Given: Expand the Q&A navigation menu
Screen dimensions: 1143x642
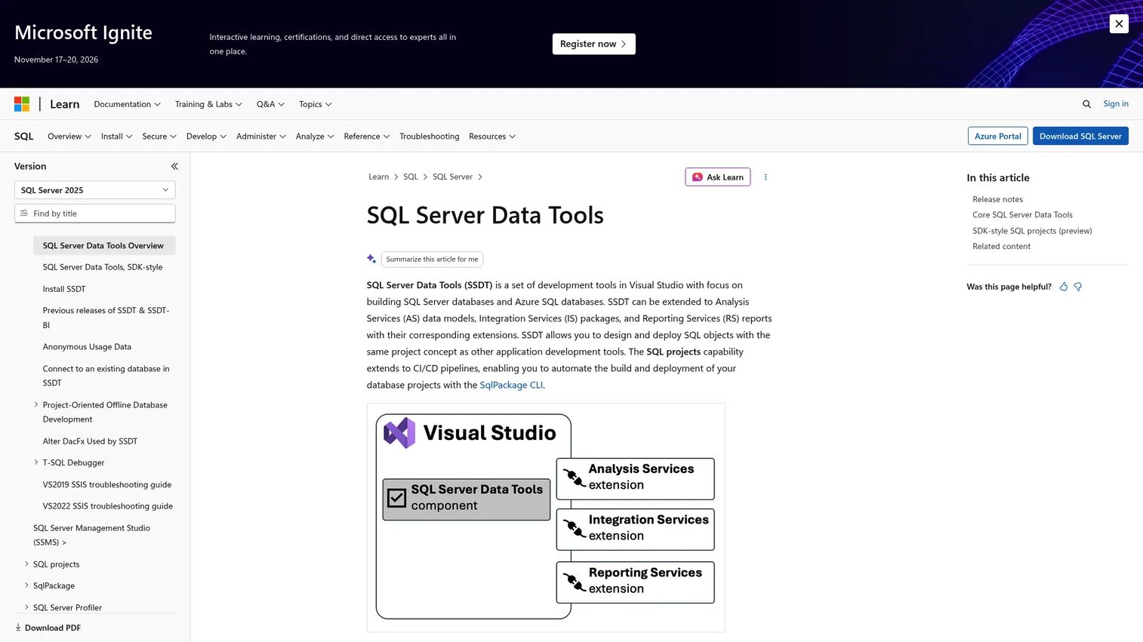Looking at the screenshot, I should (270, 104).
